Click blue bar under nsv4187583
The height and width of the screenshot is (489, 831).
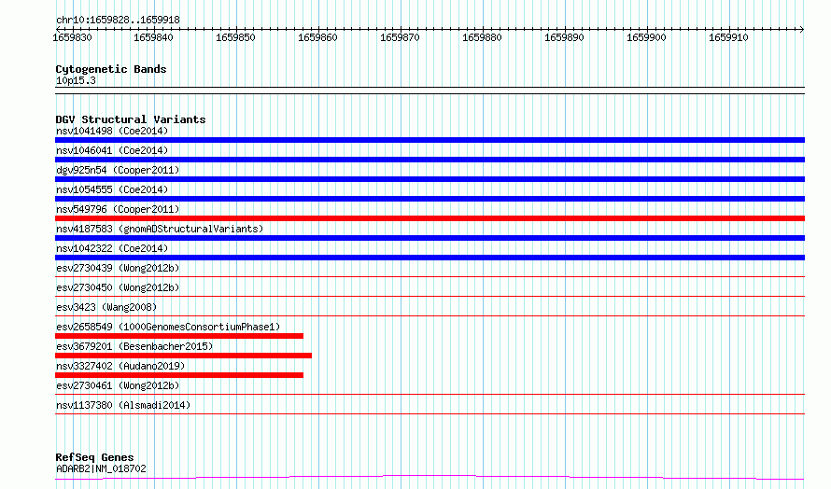[430, 238]
